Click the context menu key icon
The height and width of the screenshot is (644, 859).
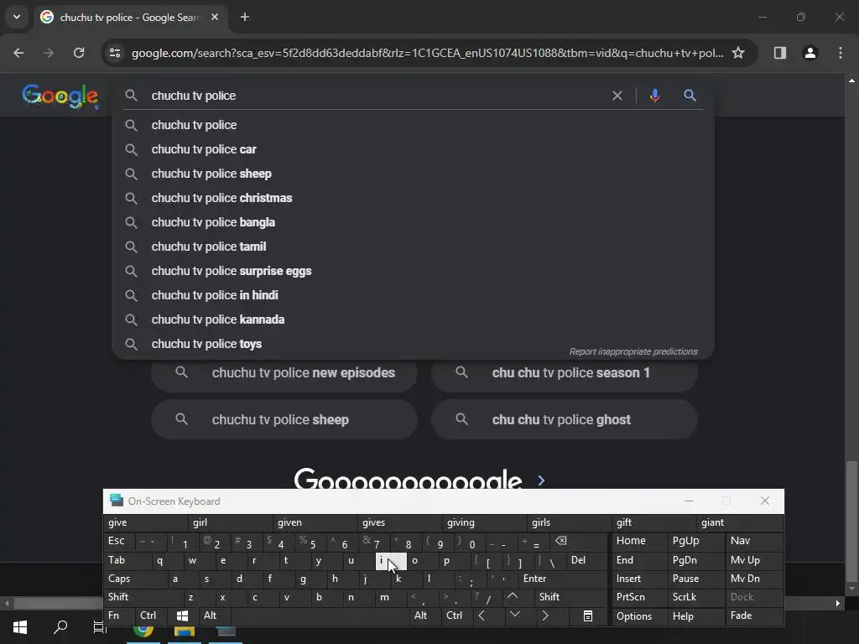click(x=588, y=616)
